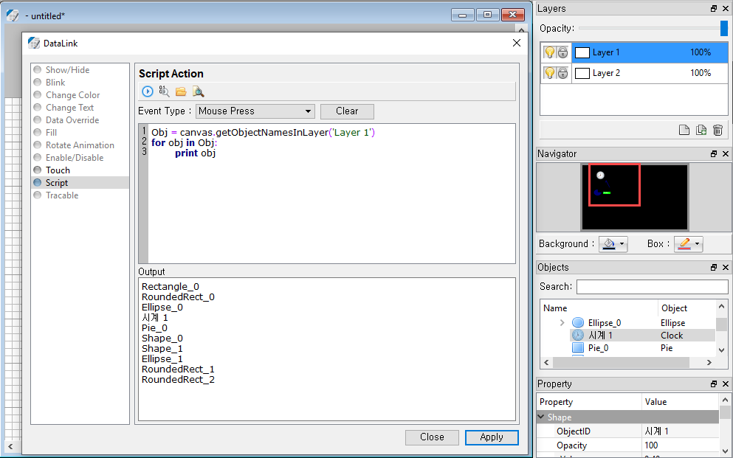Click the clock icon for 시계 1

point(578,336)
